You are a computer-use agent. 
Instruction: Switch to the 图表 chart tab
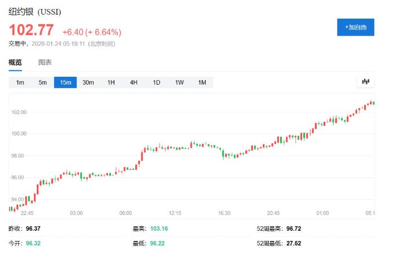click(x=45, y=62)
